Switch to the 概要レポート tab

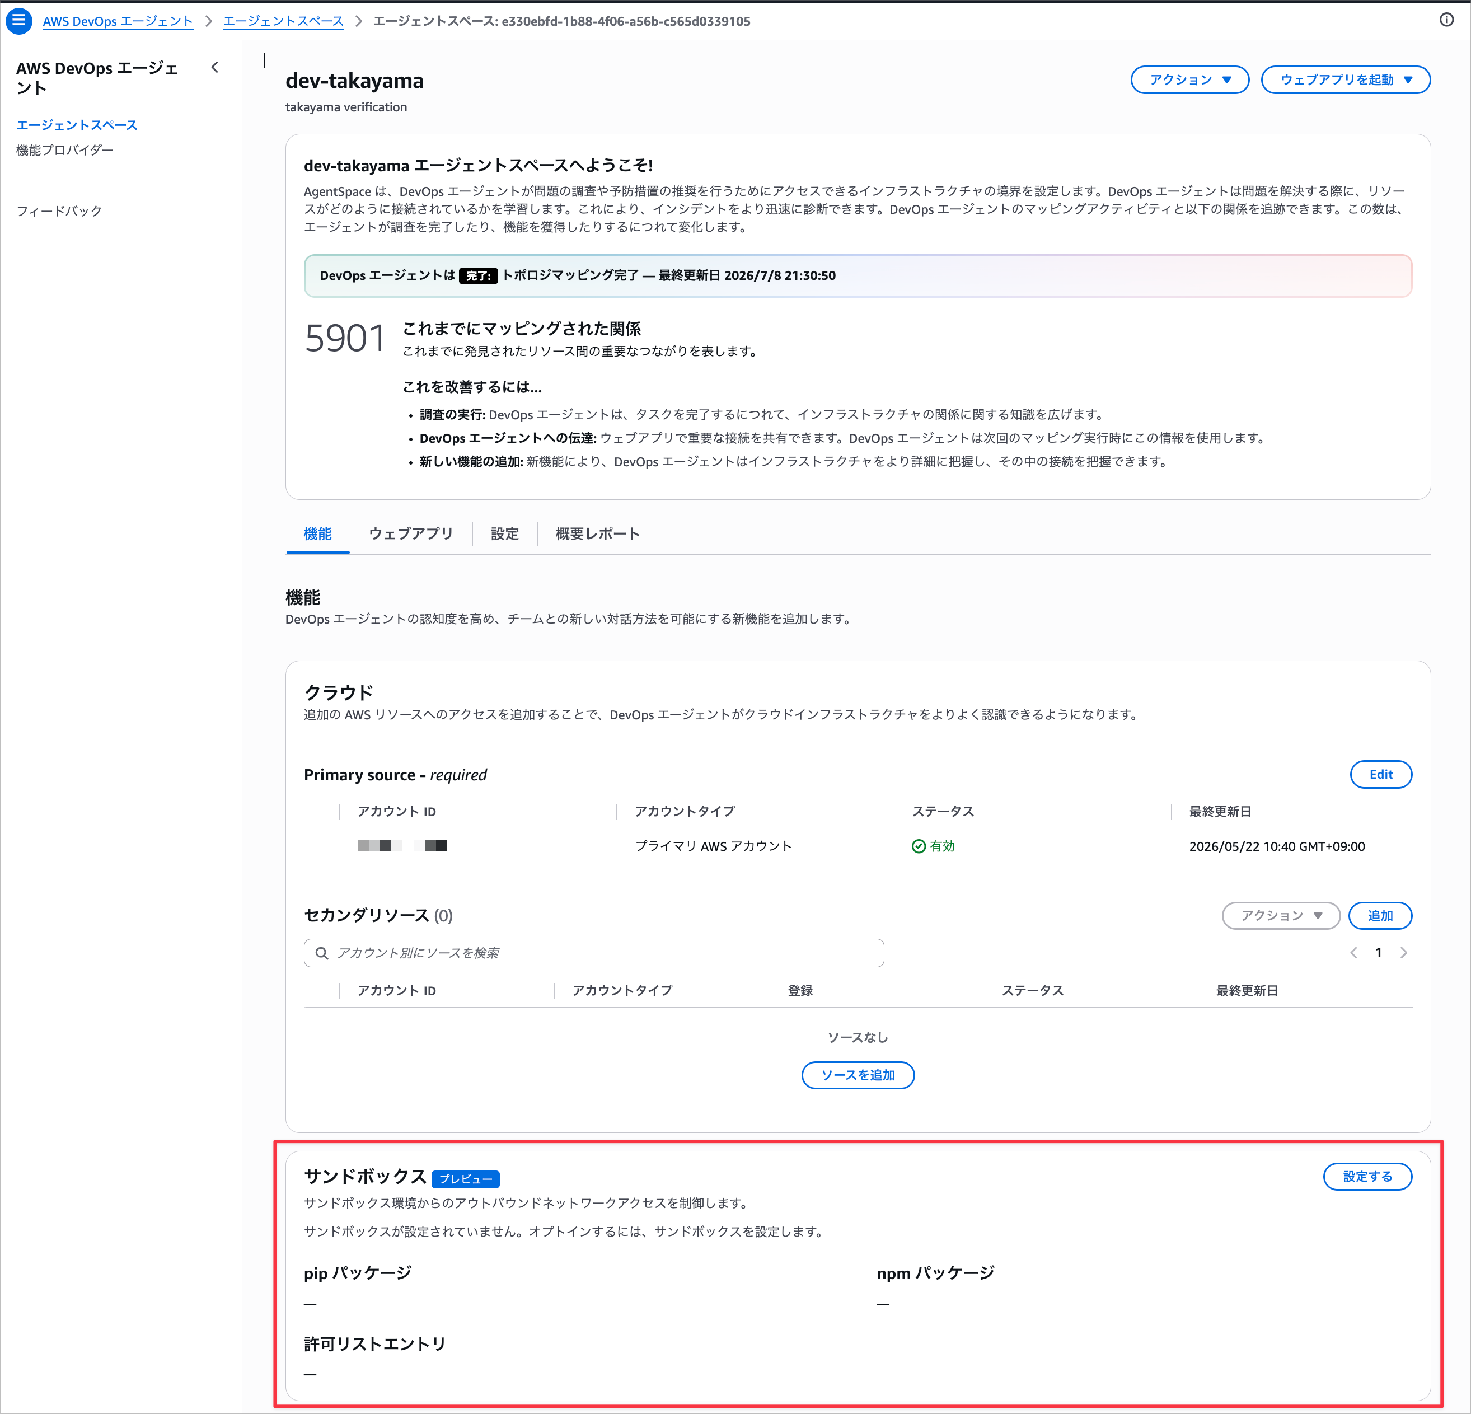tap(597, 533)
